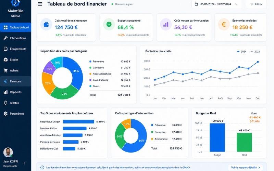274x171 pixels.
Task: Open the Rapports section
Action: click(15, 92)
